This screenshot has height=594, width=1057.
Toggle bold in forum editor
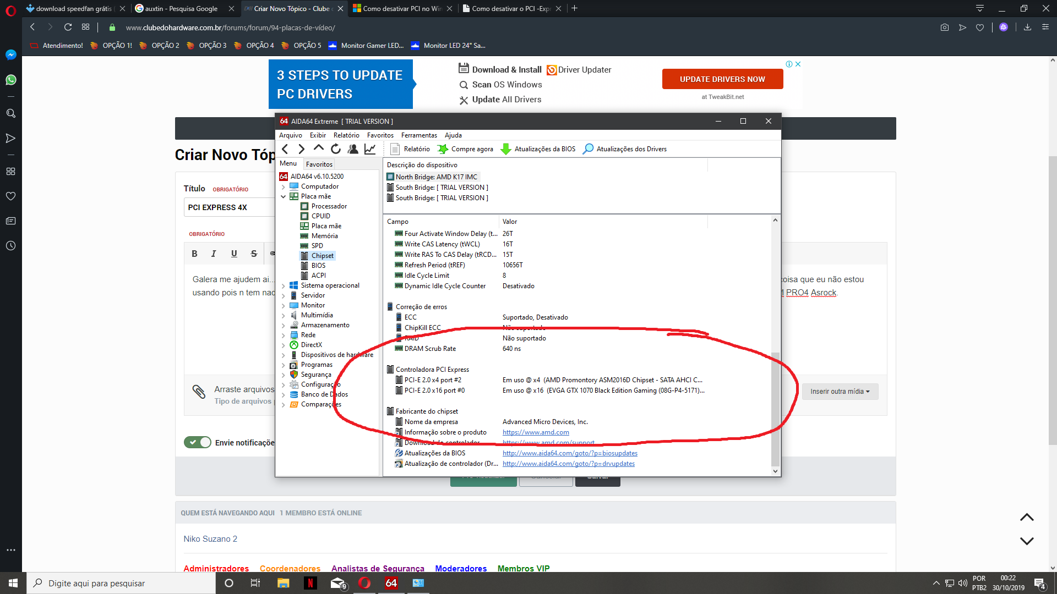194,254
